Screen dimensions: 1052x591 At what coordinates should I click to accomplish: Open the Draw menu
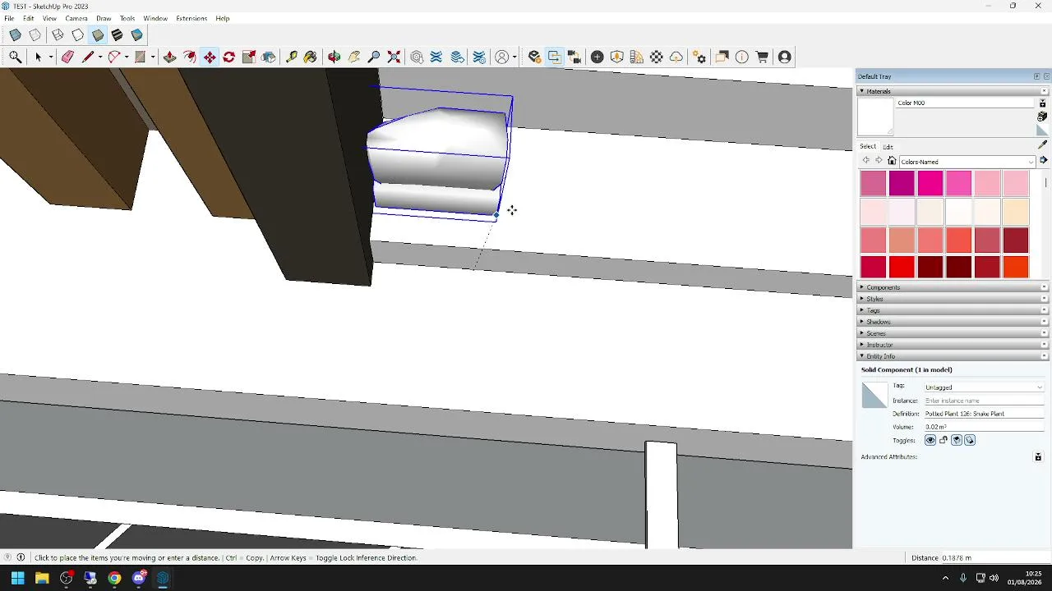[104, 18]
